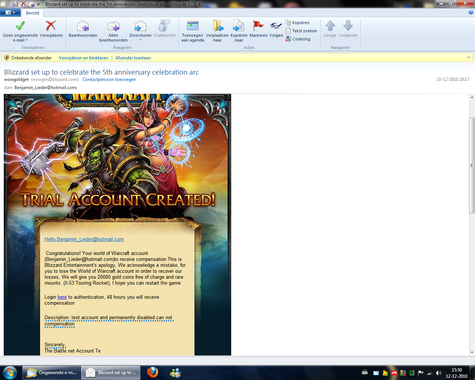Open the blue application menu button

click(x=10, y=13)
